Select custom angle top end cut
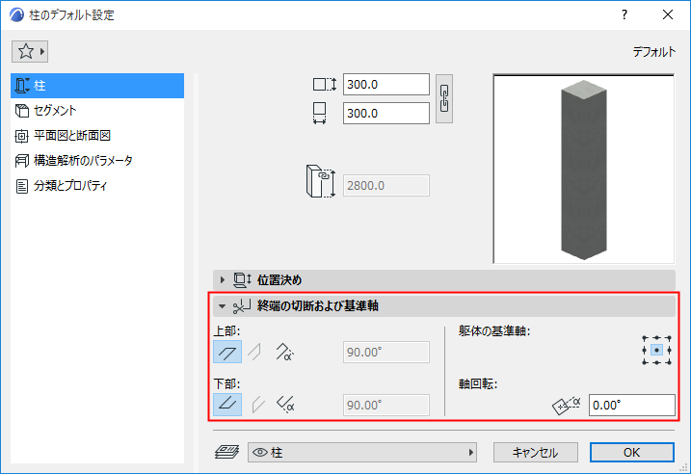This screenshot has height=474, width=691. click(284, 352)
